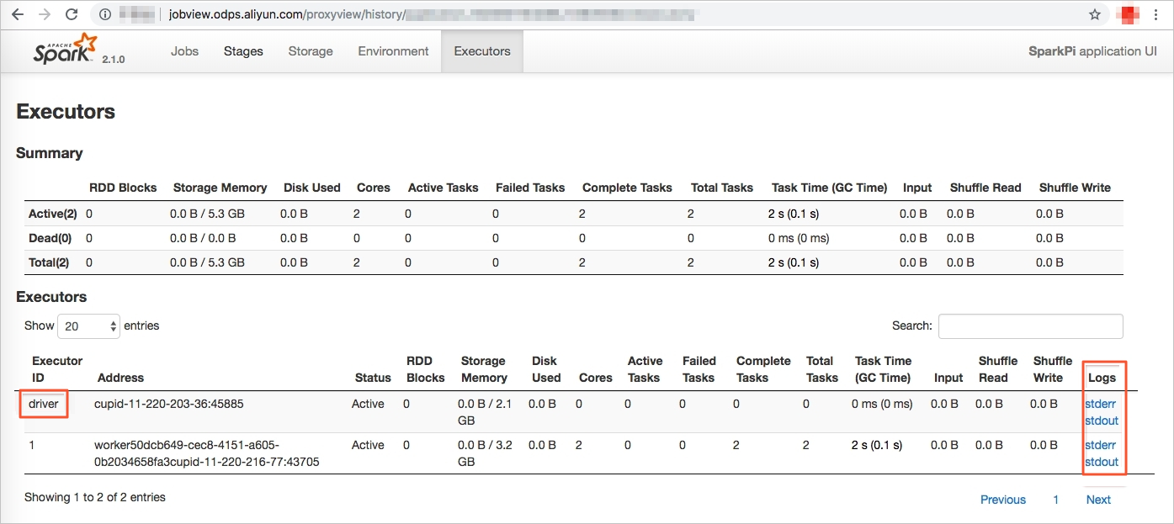This screenshot has width=1174, height=524.
Task: Go to Next page of entries
Action: [x=1098, y=500]
